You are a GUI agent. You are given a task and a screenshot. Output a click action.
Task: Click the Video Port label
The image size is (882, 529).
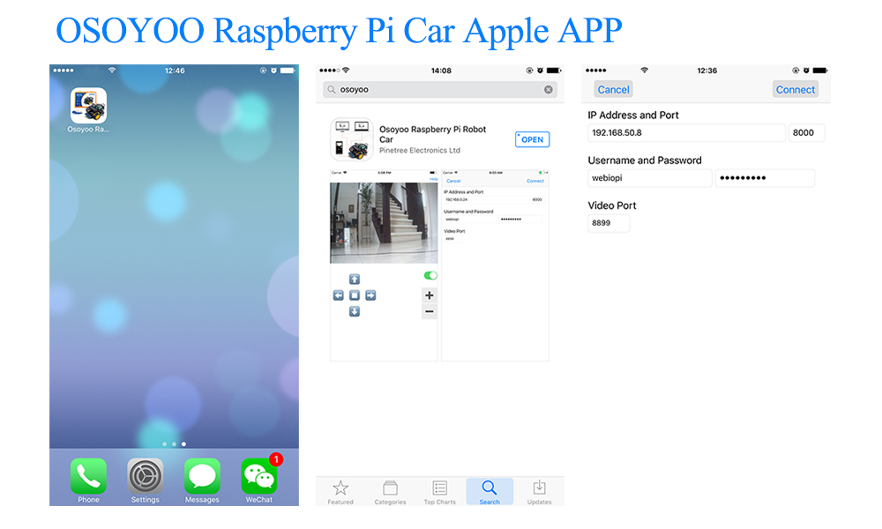coord(612,205)
